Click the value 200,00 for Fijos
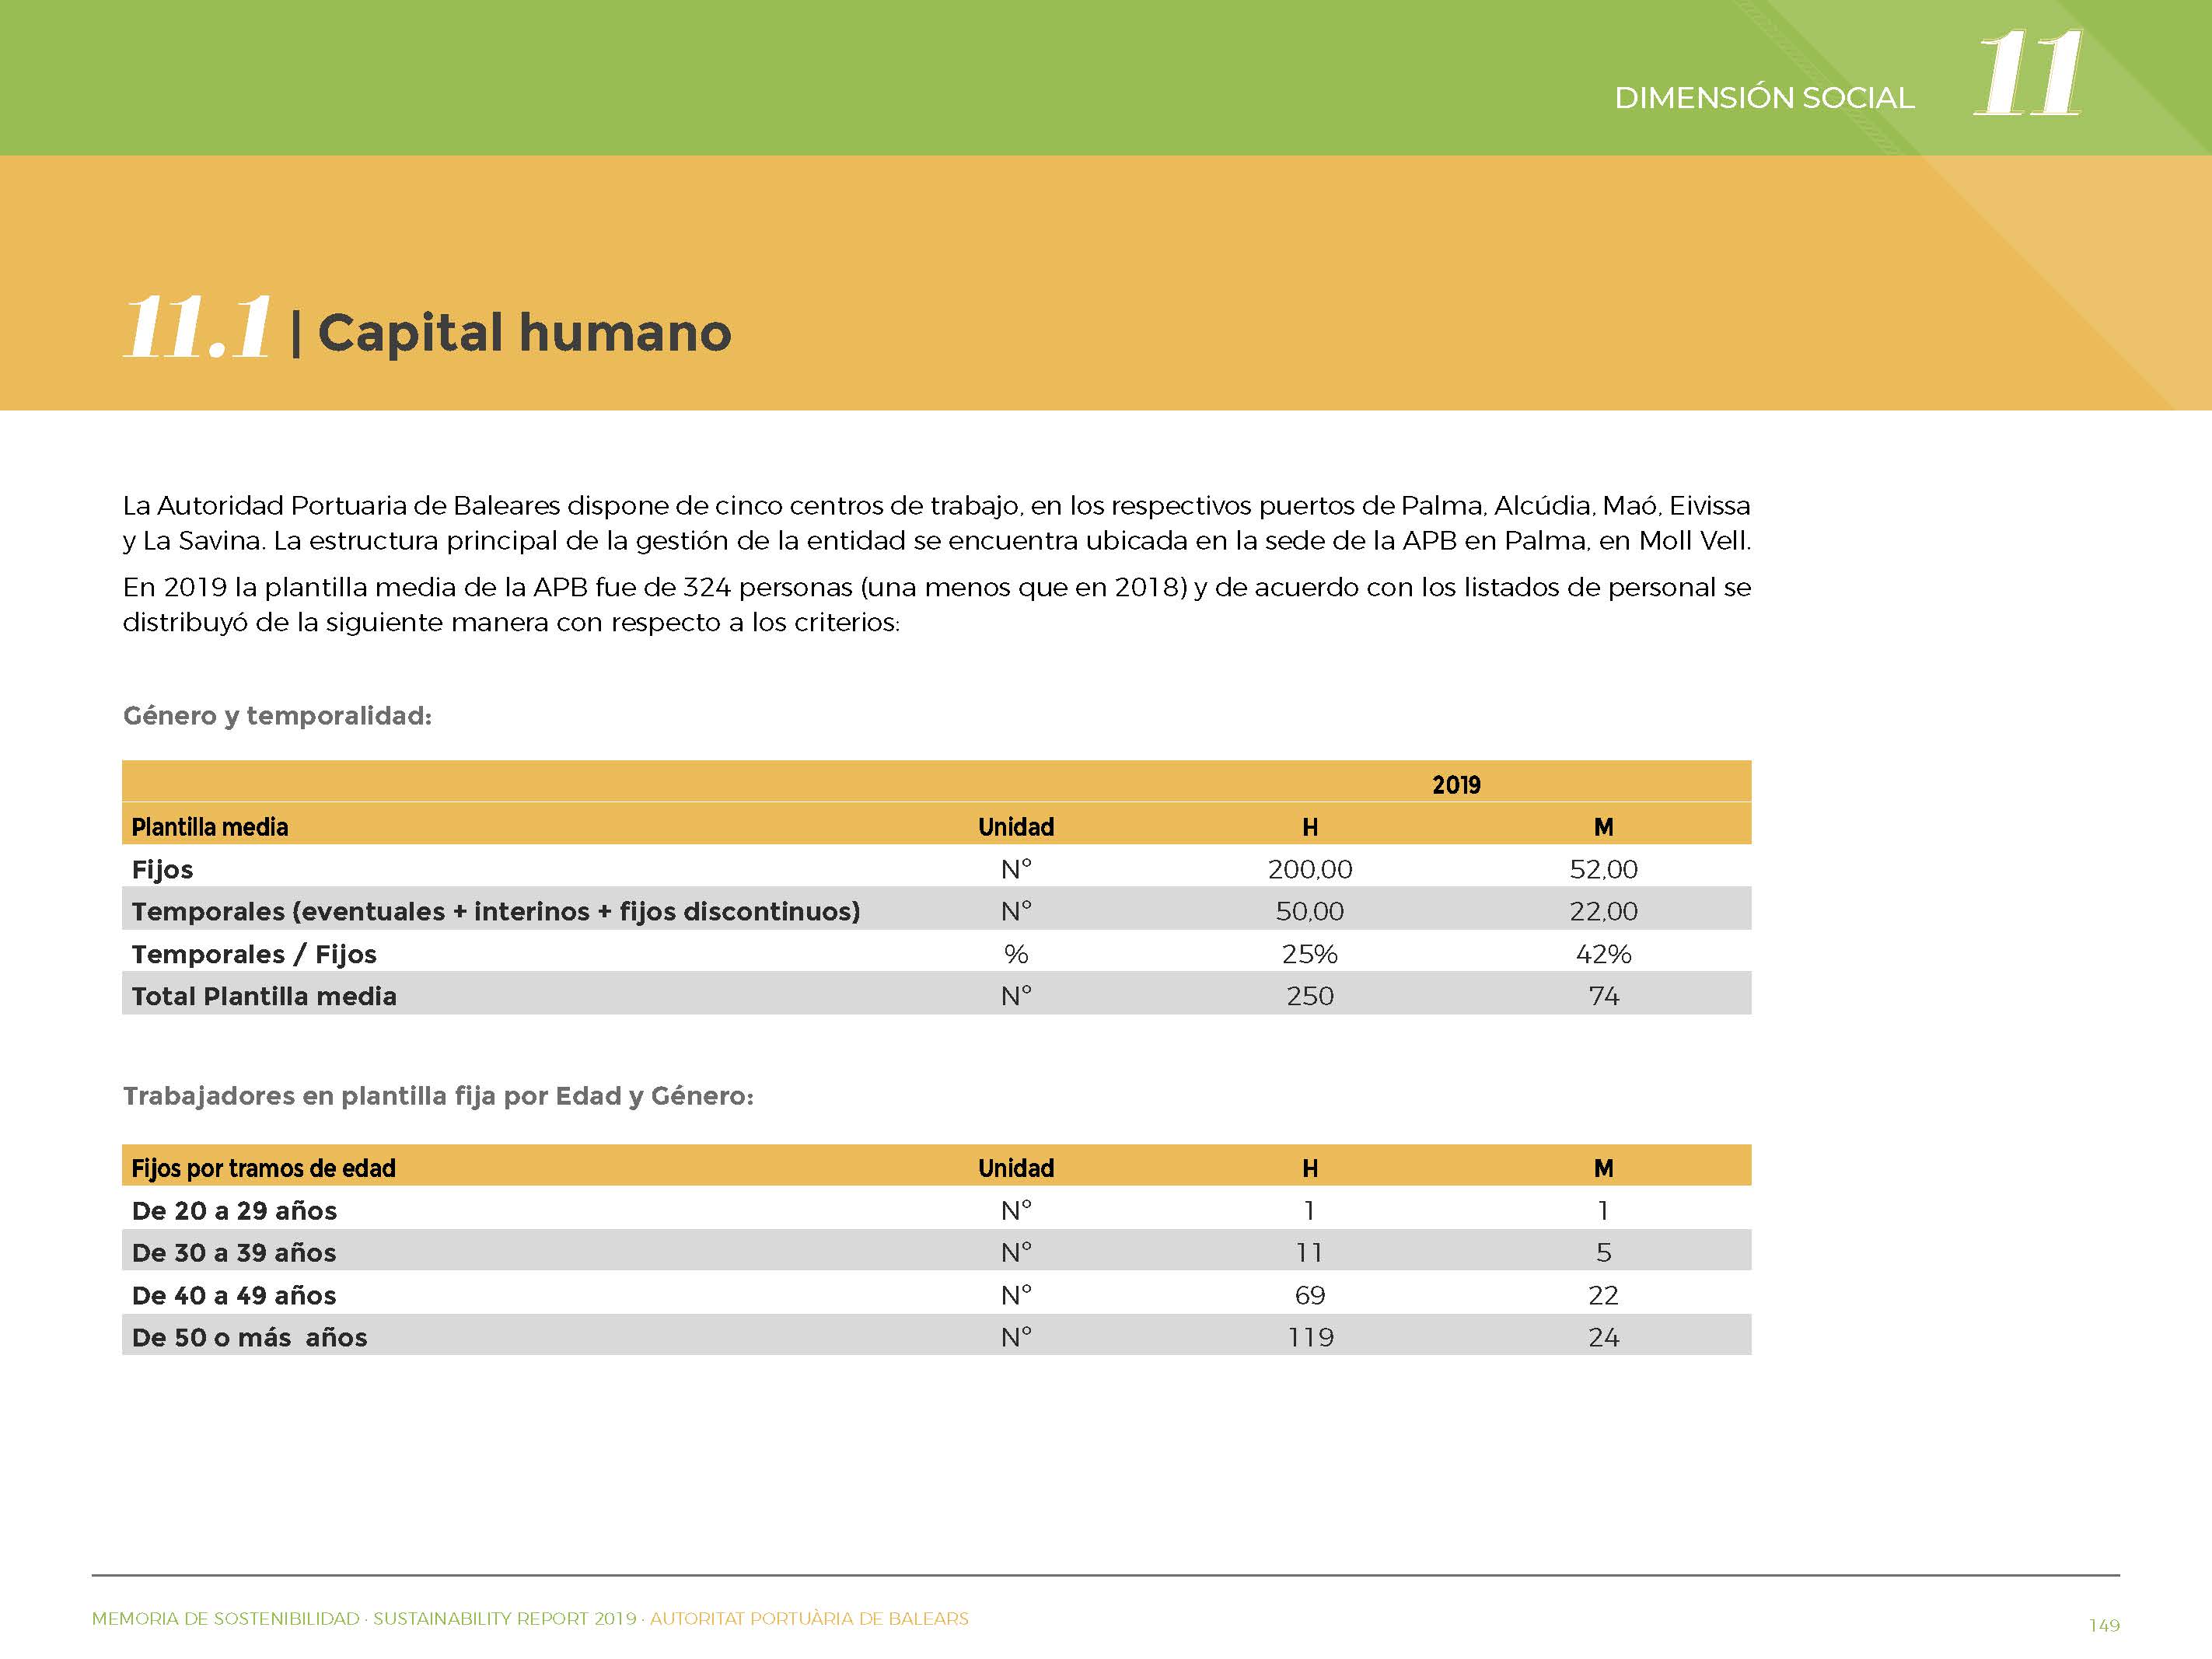This screenshot has height=1659, width=2212. (1310, 869)
